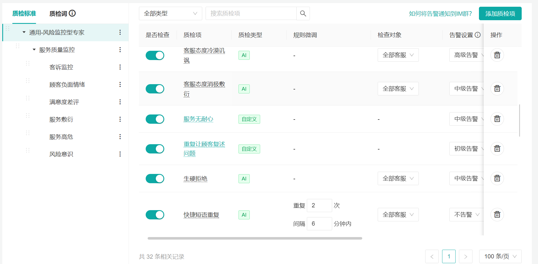The height and width of the screenshot is (264, 538).
Task: Open the 重复让顾客复述问题 item link
Action: pos(204,149)
